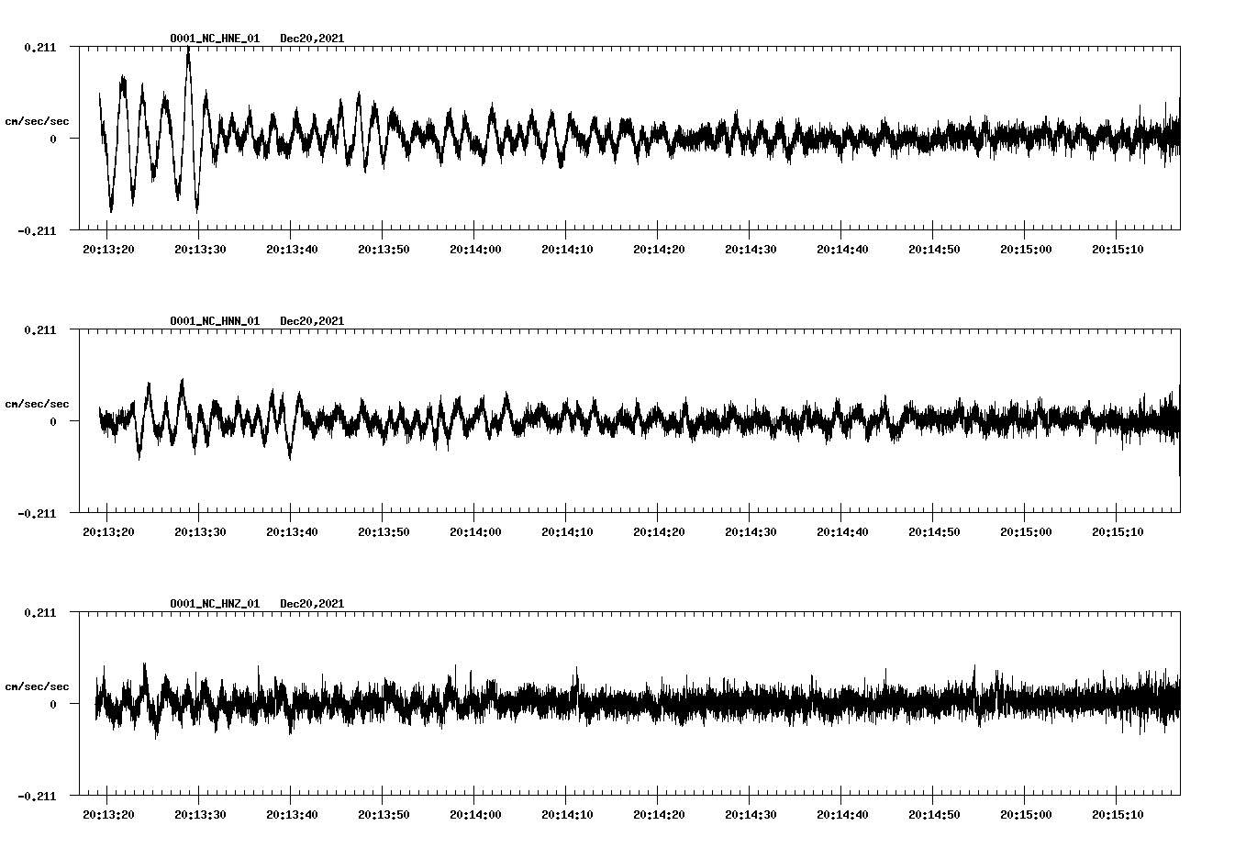Click 20:15:00 time label under HNN plot
Viewport: 1246px width, 848px height.
(x=1026, y=532)
